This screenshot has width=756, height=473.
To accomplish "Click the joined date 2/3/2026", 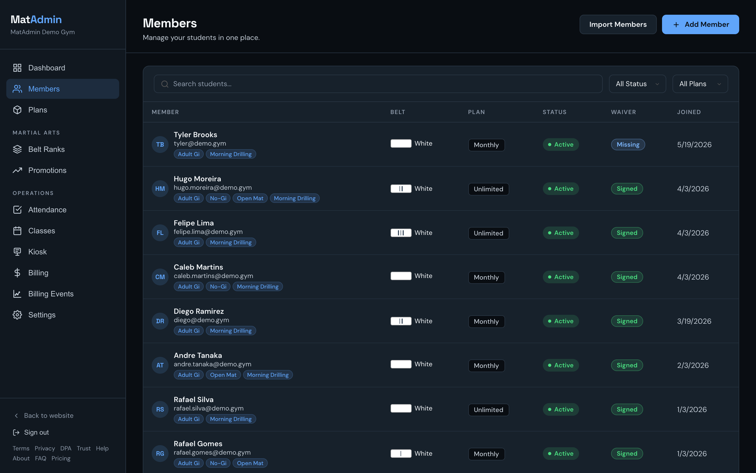I will [693, 365].
